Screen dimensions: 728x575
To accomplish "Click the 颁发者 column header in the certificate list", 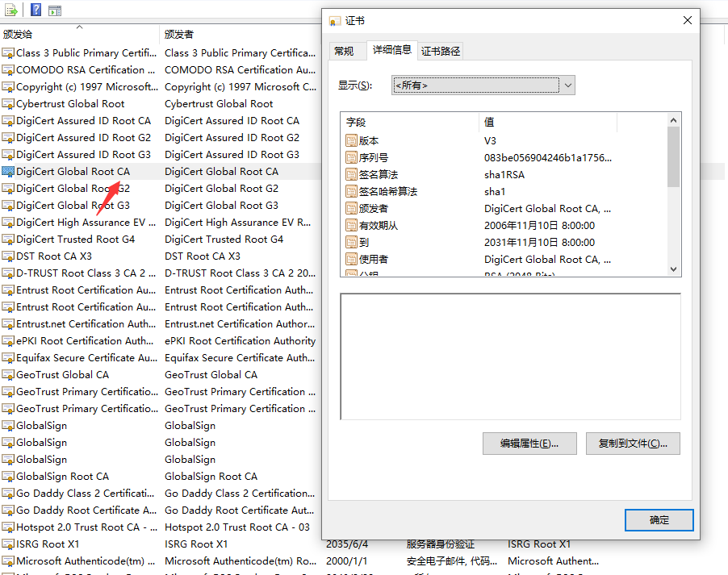I will click(241, 34).
